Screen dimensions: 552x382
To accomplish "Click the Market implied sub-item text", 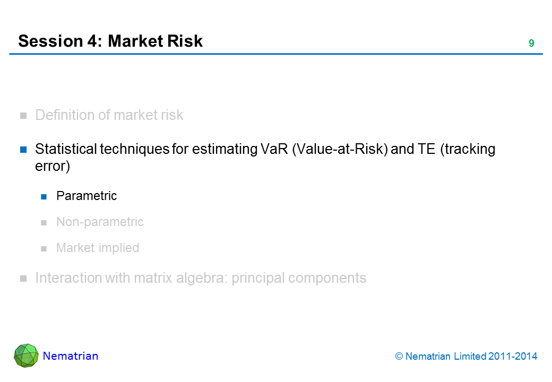I will coord(98,248).
